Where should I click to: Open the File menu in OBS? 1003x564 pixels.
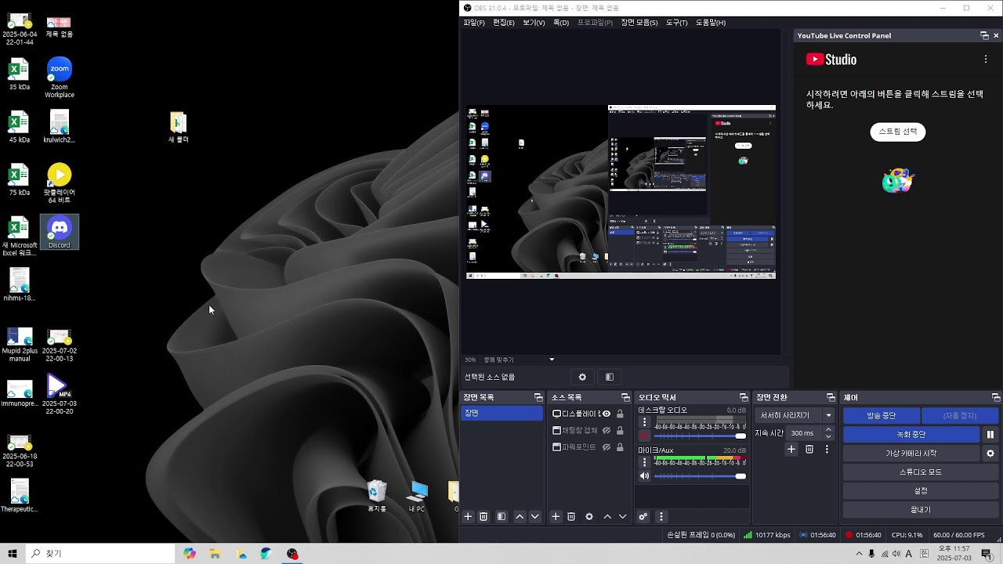click(x=474, y=23)
